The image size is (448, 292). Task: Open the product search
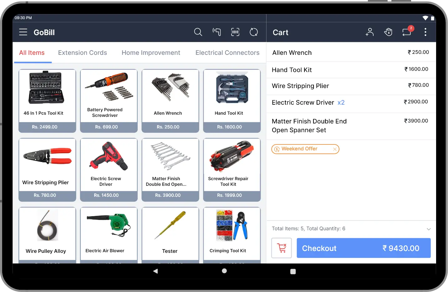coord(198,32)
